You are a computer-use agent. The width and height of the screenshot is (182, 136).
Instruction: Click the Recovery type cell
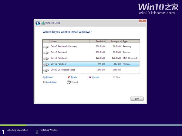pos(127,46)
